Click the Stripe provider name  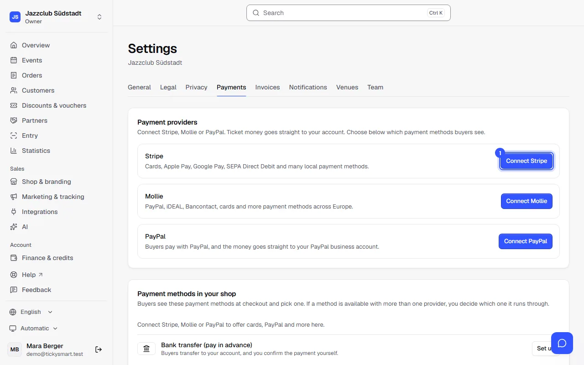154,156
